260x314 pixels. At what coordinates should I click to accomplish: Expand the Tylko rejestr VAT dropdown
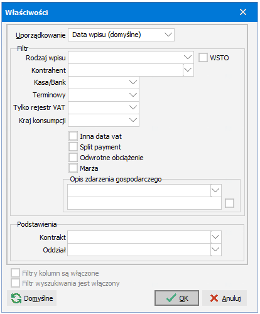coord(133,107)
